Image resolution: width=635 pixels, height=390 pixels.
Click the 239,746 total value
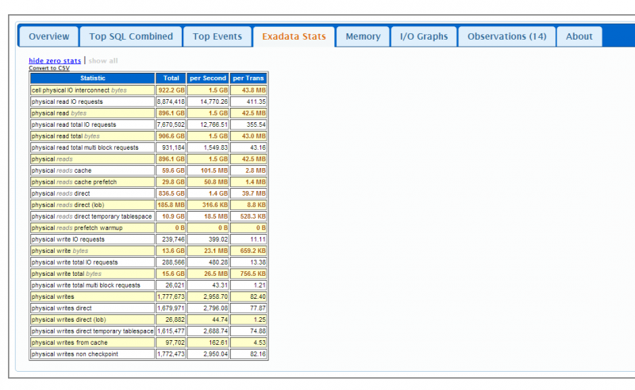(x=173, y=239)
